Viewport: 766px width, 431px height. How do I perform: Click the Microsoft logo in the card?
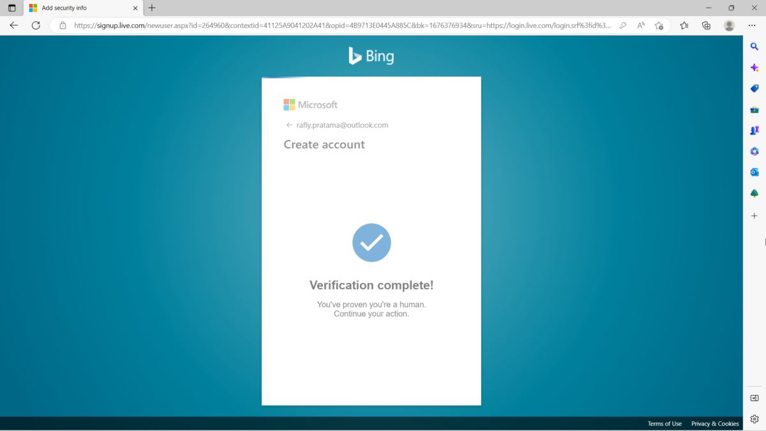pos(310,105)
